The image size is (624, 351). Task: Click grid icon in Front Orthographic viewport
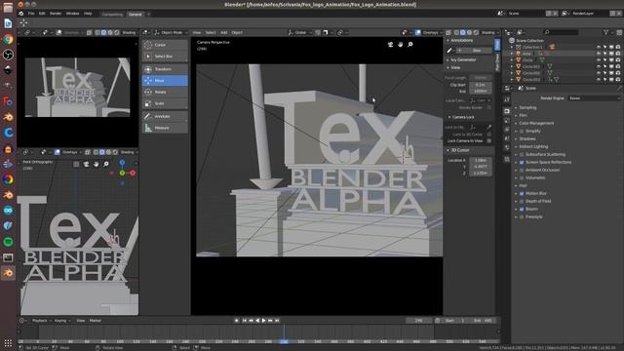[x=76, y=164]
